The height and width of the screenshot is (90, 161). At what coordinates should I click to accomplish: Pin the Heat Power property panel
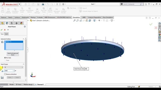8,30
